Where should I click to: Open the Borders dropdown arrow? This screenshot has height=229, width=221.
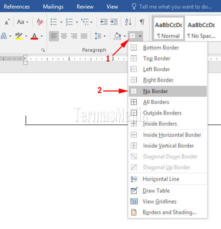point(140,36)
